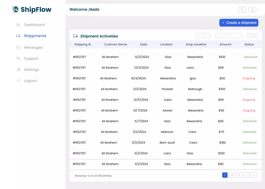Image resolution: width=265 pixels, height=189 pixels.
Task: Jump to page 3 in pagination
Action: click(x=239, y=175)
